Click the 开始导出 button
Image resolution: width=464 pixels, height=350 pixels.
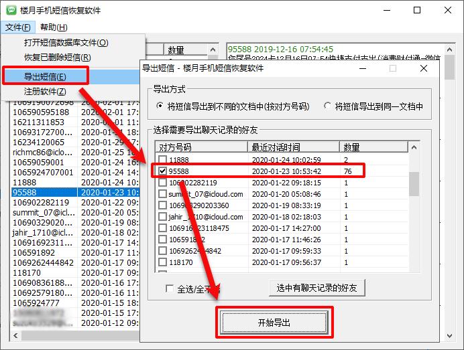(x=274, y=323)
